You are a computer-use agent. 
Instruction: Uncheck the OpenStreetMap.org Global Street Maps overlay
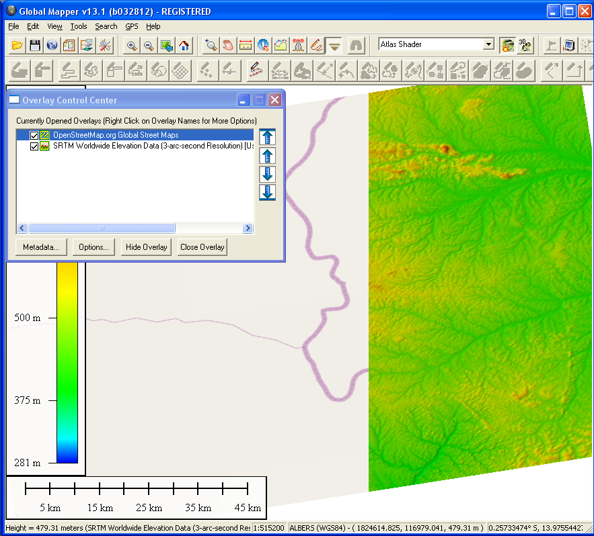[x=34, y=136]
